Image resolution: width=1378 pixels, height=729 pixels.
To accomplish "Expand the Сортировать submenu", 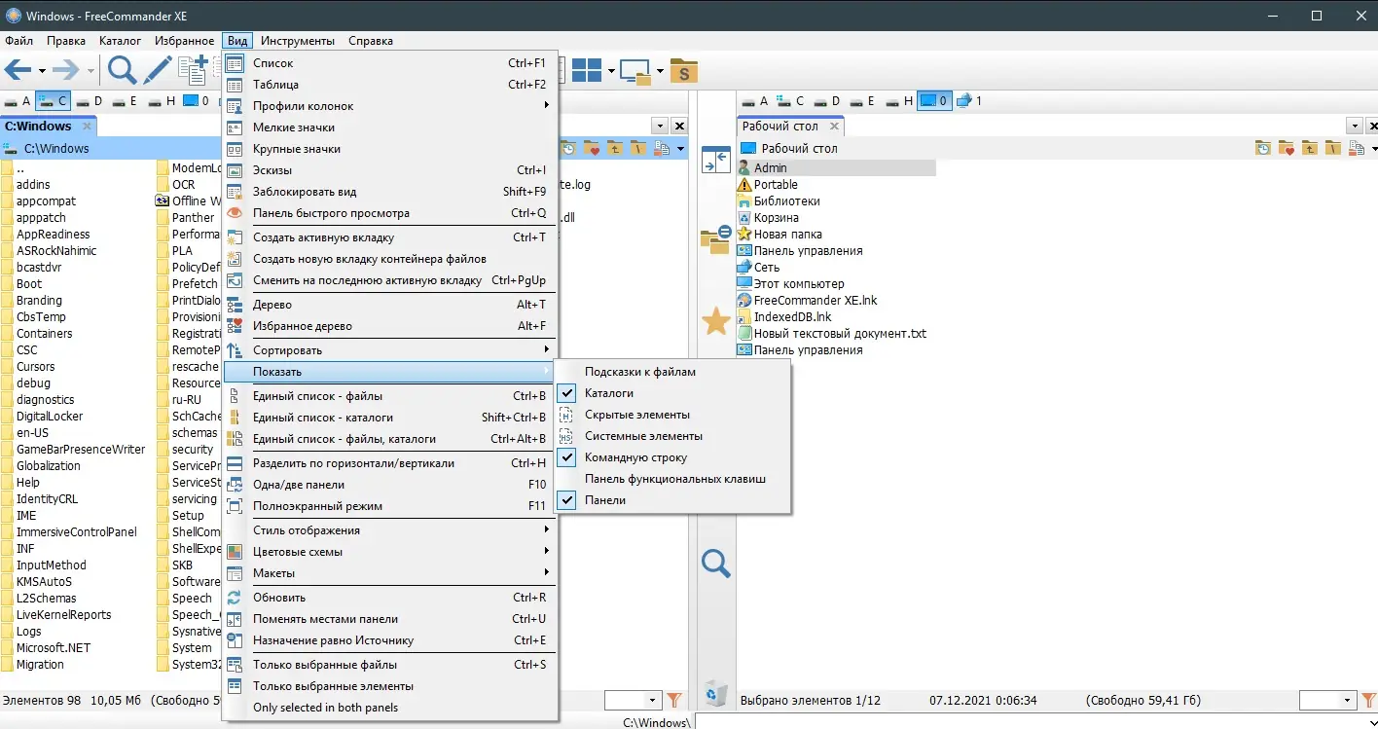I will coord(389,350).
